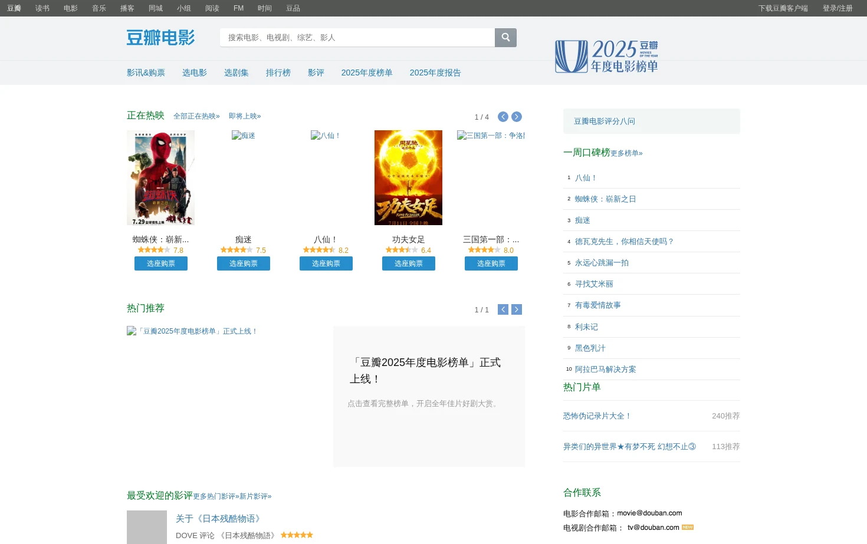Open 功夫女足 movie poster
Viewport: 867px width, 544px height.
point(408,177)
